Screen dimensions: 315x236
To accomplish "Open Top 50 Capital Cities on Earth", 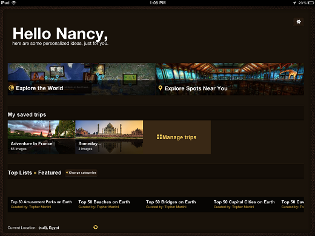I will coord(245,205).
